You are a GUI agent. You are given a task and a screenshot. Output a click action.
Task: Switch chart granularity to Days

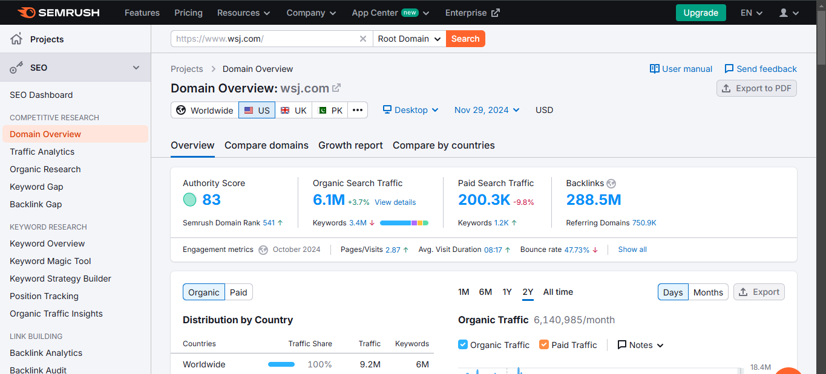673,292
